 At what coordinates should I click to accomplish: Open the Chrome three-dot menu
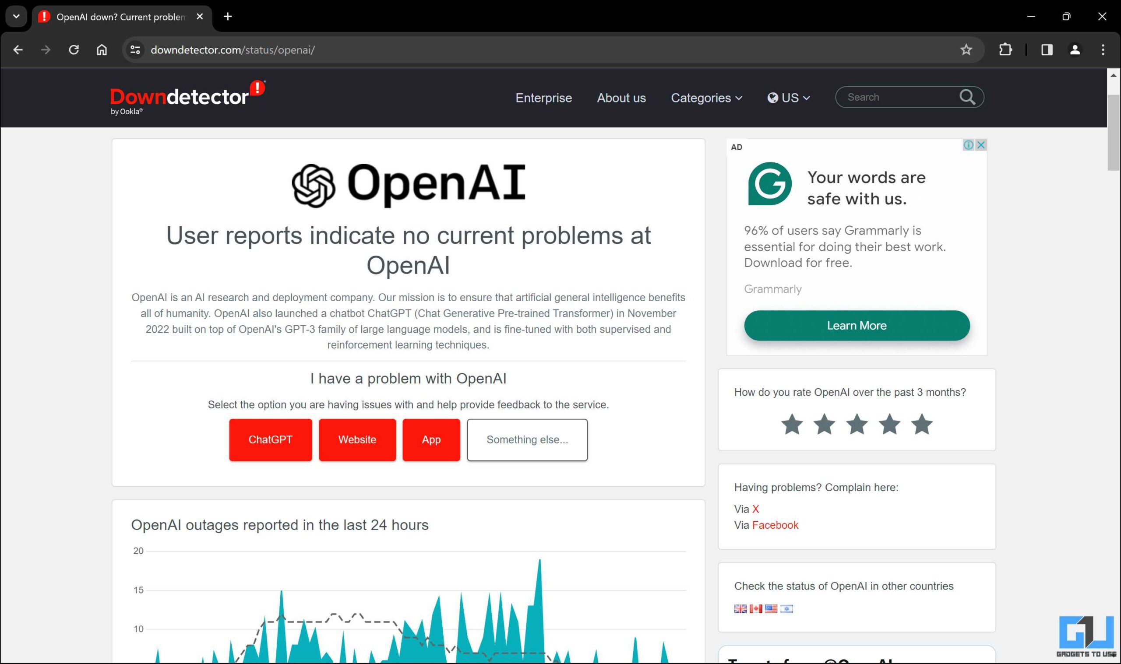tap(1103, 49)
